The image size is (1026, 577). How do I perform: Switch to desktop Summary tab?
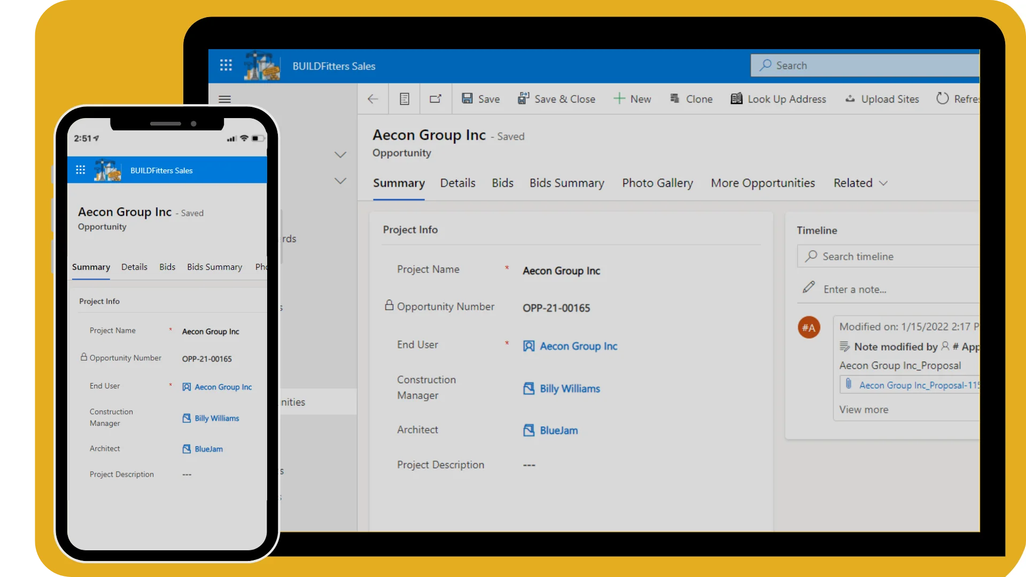[399, 183]
